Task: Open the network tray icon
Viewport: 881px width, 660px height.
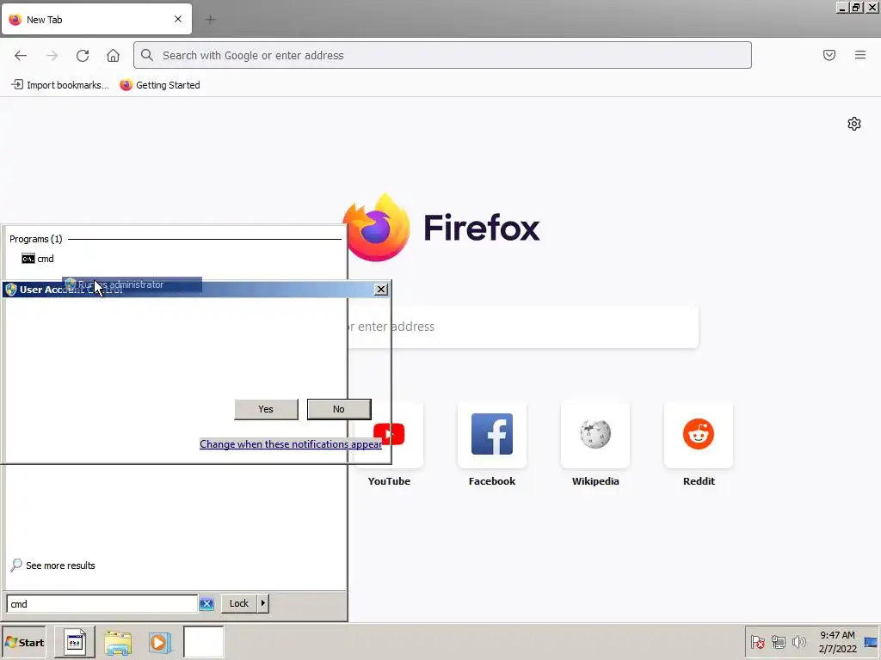Action: pos(778,642)
